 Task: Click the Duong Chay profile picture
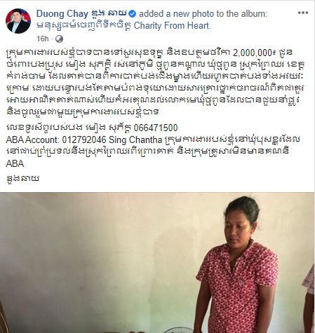18,21
